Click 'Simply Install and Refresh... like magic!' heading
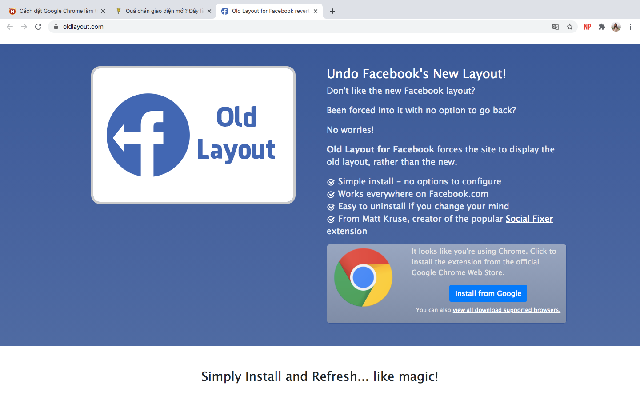Viewport: 640px width, 400px height. click(x=320, y=376)
